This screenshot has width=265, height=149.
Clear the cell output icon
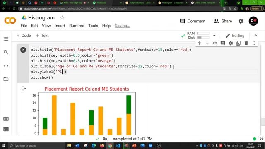pos(24,88)
